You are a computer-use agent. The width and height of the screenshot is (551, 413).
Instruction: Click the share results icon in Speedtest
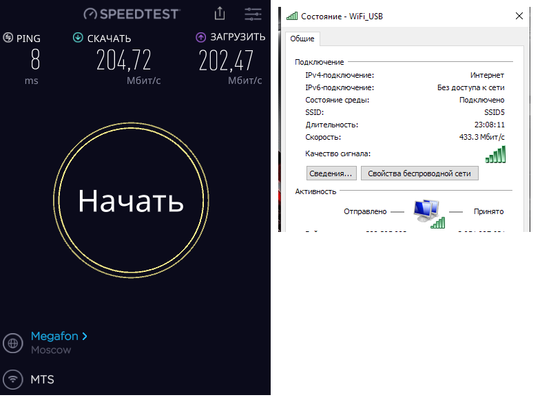pyautogui.click(x=220, y=13)
